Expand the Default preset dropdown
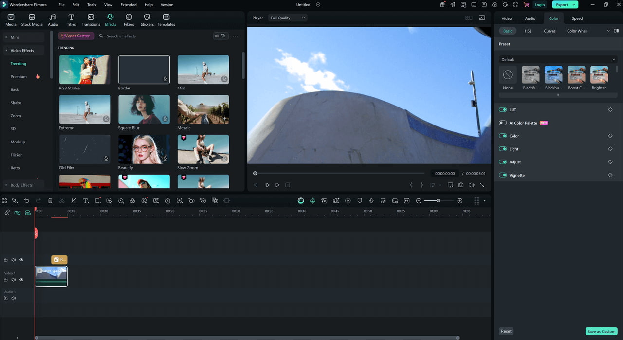Screen dimensions: 623x340 click(558, 59)
